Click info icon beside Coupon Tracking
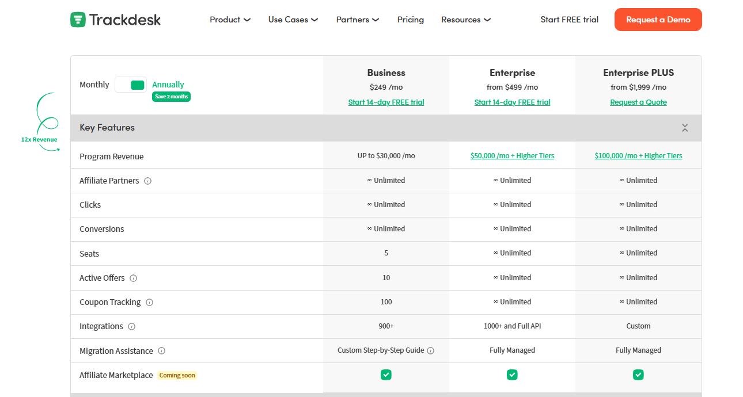 click(x=149, y=302)
